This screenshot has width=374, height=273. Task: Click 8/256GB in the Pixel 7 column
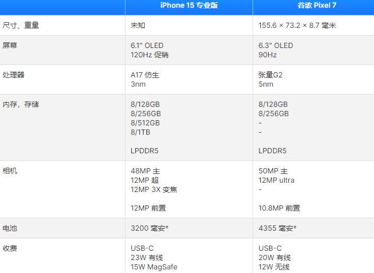coord(274,114)
